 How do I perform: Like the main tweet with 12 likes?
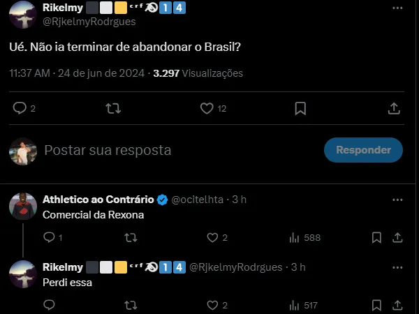click(x=207, y=108)
